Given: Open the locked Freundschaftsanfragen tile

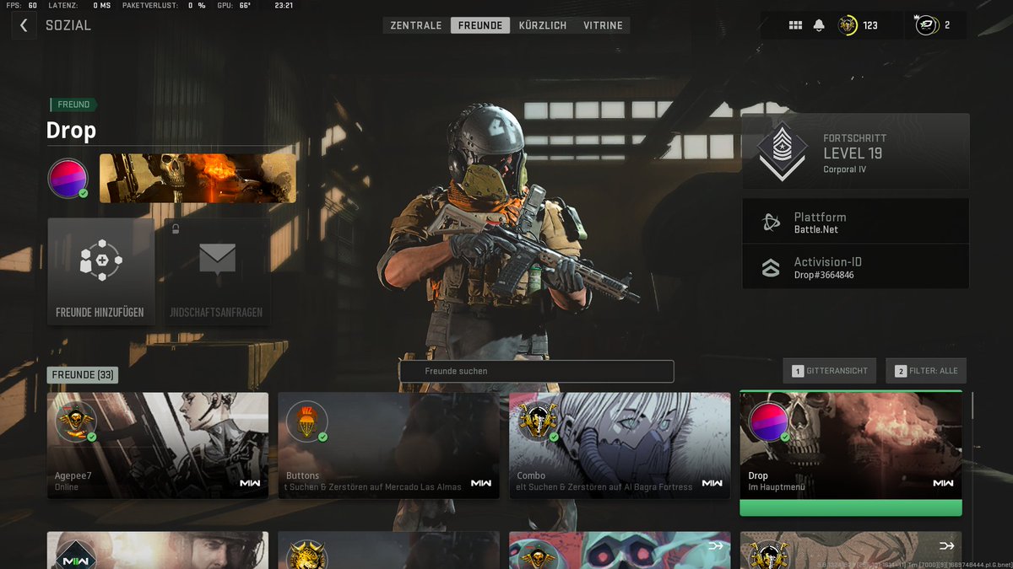Looking at the screenshot, I should 217,271.
